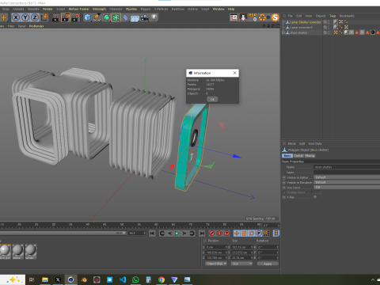Image resolution: width=380 pixels, height=285 pixels.
Task: Add a light object
Action: 154,17
